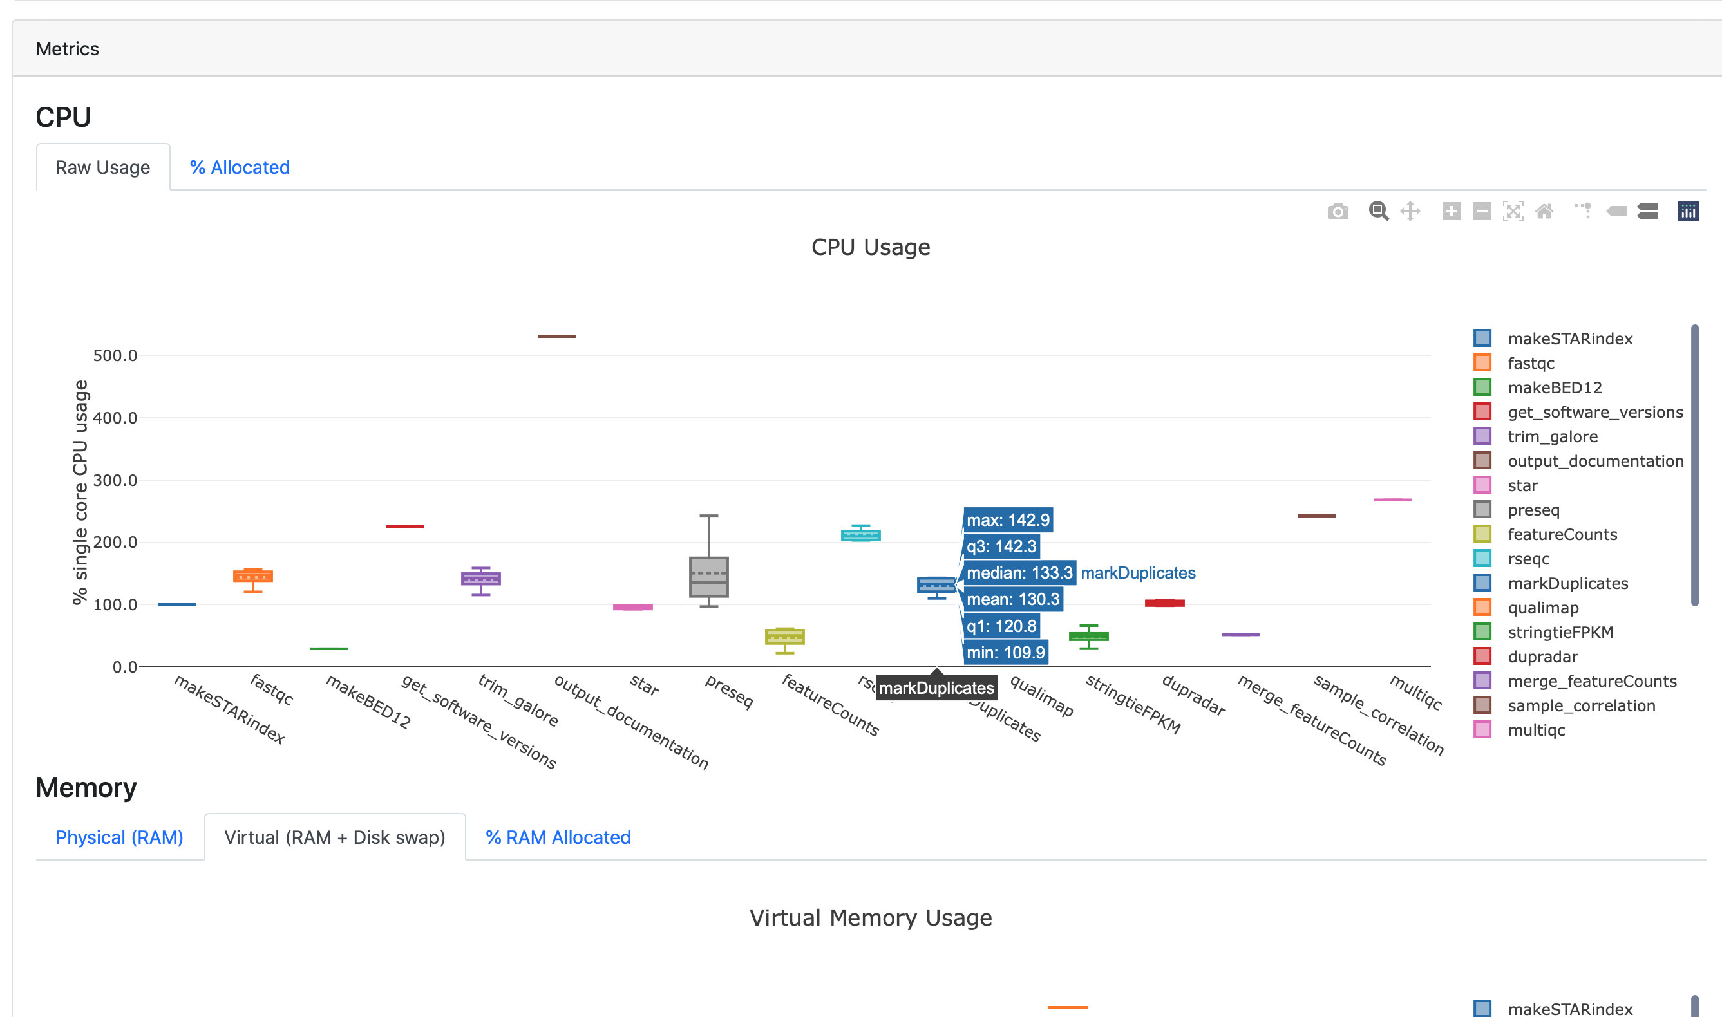Switch to the % RAM Allocated tab
The width and height of the screenshot is (1722, 1017).
[558, 837]
